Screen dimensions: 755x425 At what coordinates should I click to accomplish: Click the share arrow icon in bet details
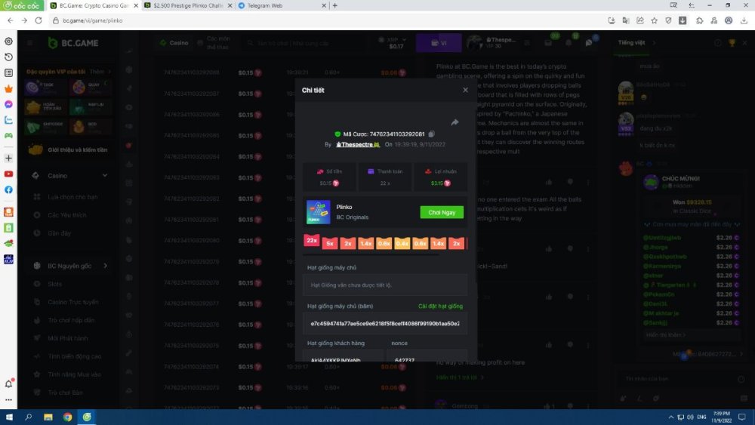click(x=455, y=122)
